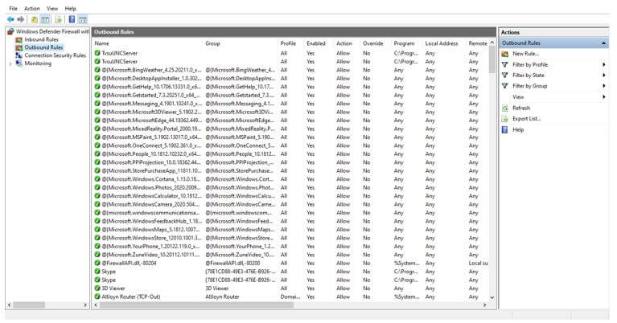
Task: Open the Filter by State submenu arrow
Action: 603,75
